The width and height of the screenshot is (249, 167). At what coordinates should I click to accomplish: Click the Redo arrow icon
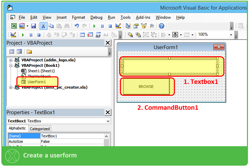(84, 26)
